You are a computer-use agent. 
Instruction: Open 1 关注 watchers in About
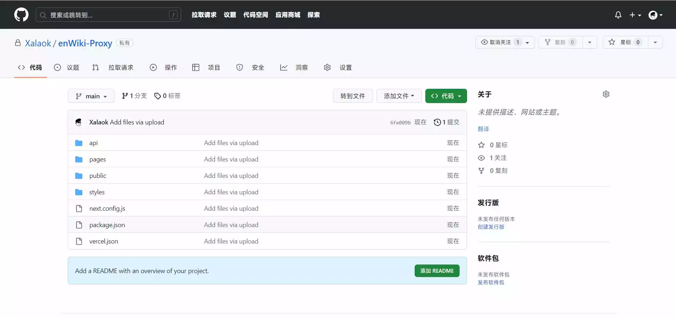click(x=492, y=158)
